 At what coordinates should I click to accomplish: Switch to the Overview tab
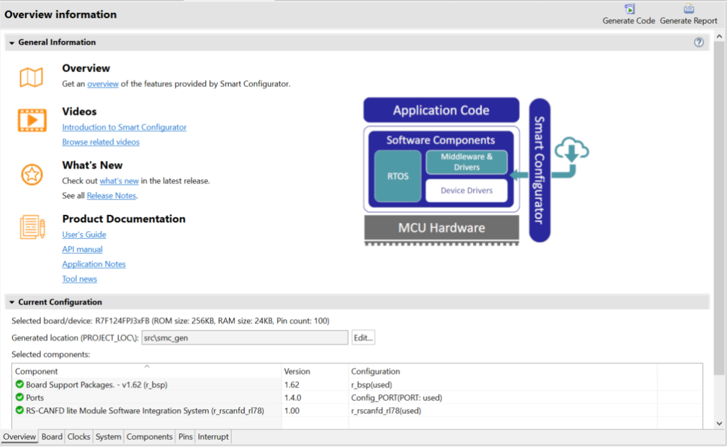pyautogui.click(x=19, y=437)
